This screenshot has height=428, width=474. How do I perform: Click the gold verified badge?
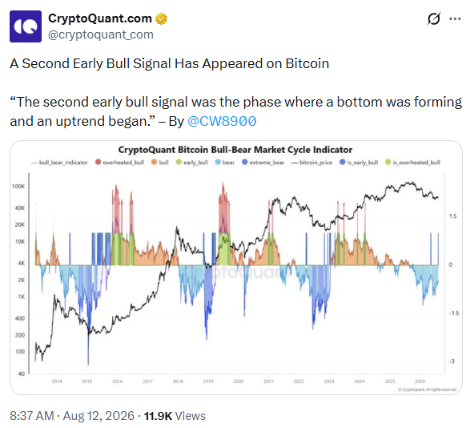tap(161, 18)
